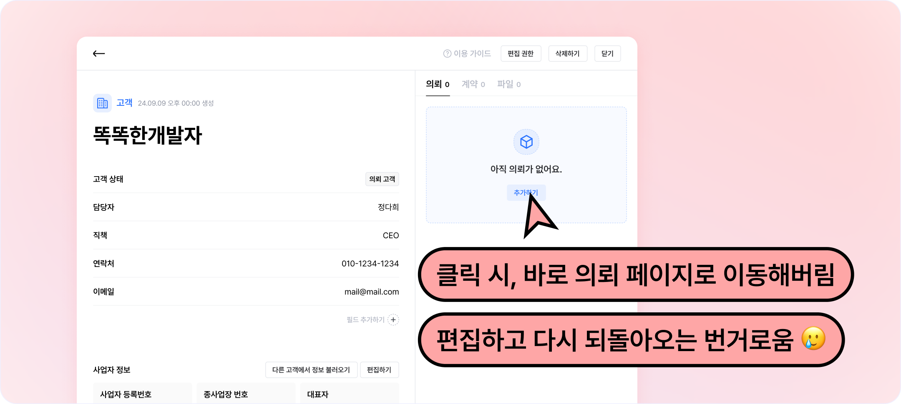Click the customer name 똑똑한개발자
This screenshot has height=404, width=901.
148,135
